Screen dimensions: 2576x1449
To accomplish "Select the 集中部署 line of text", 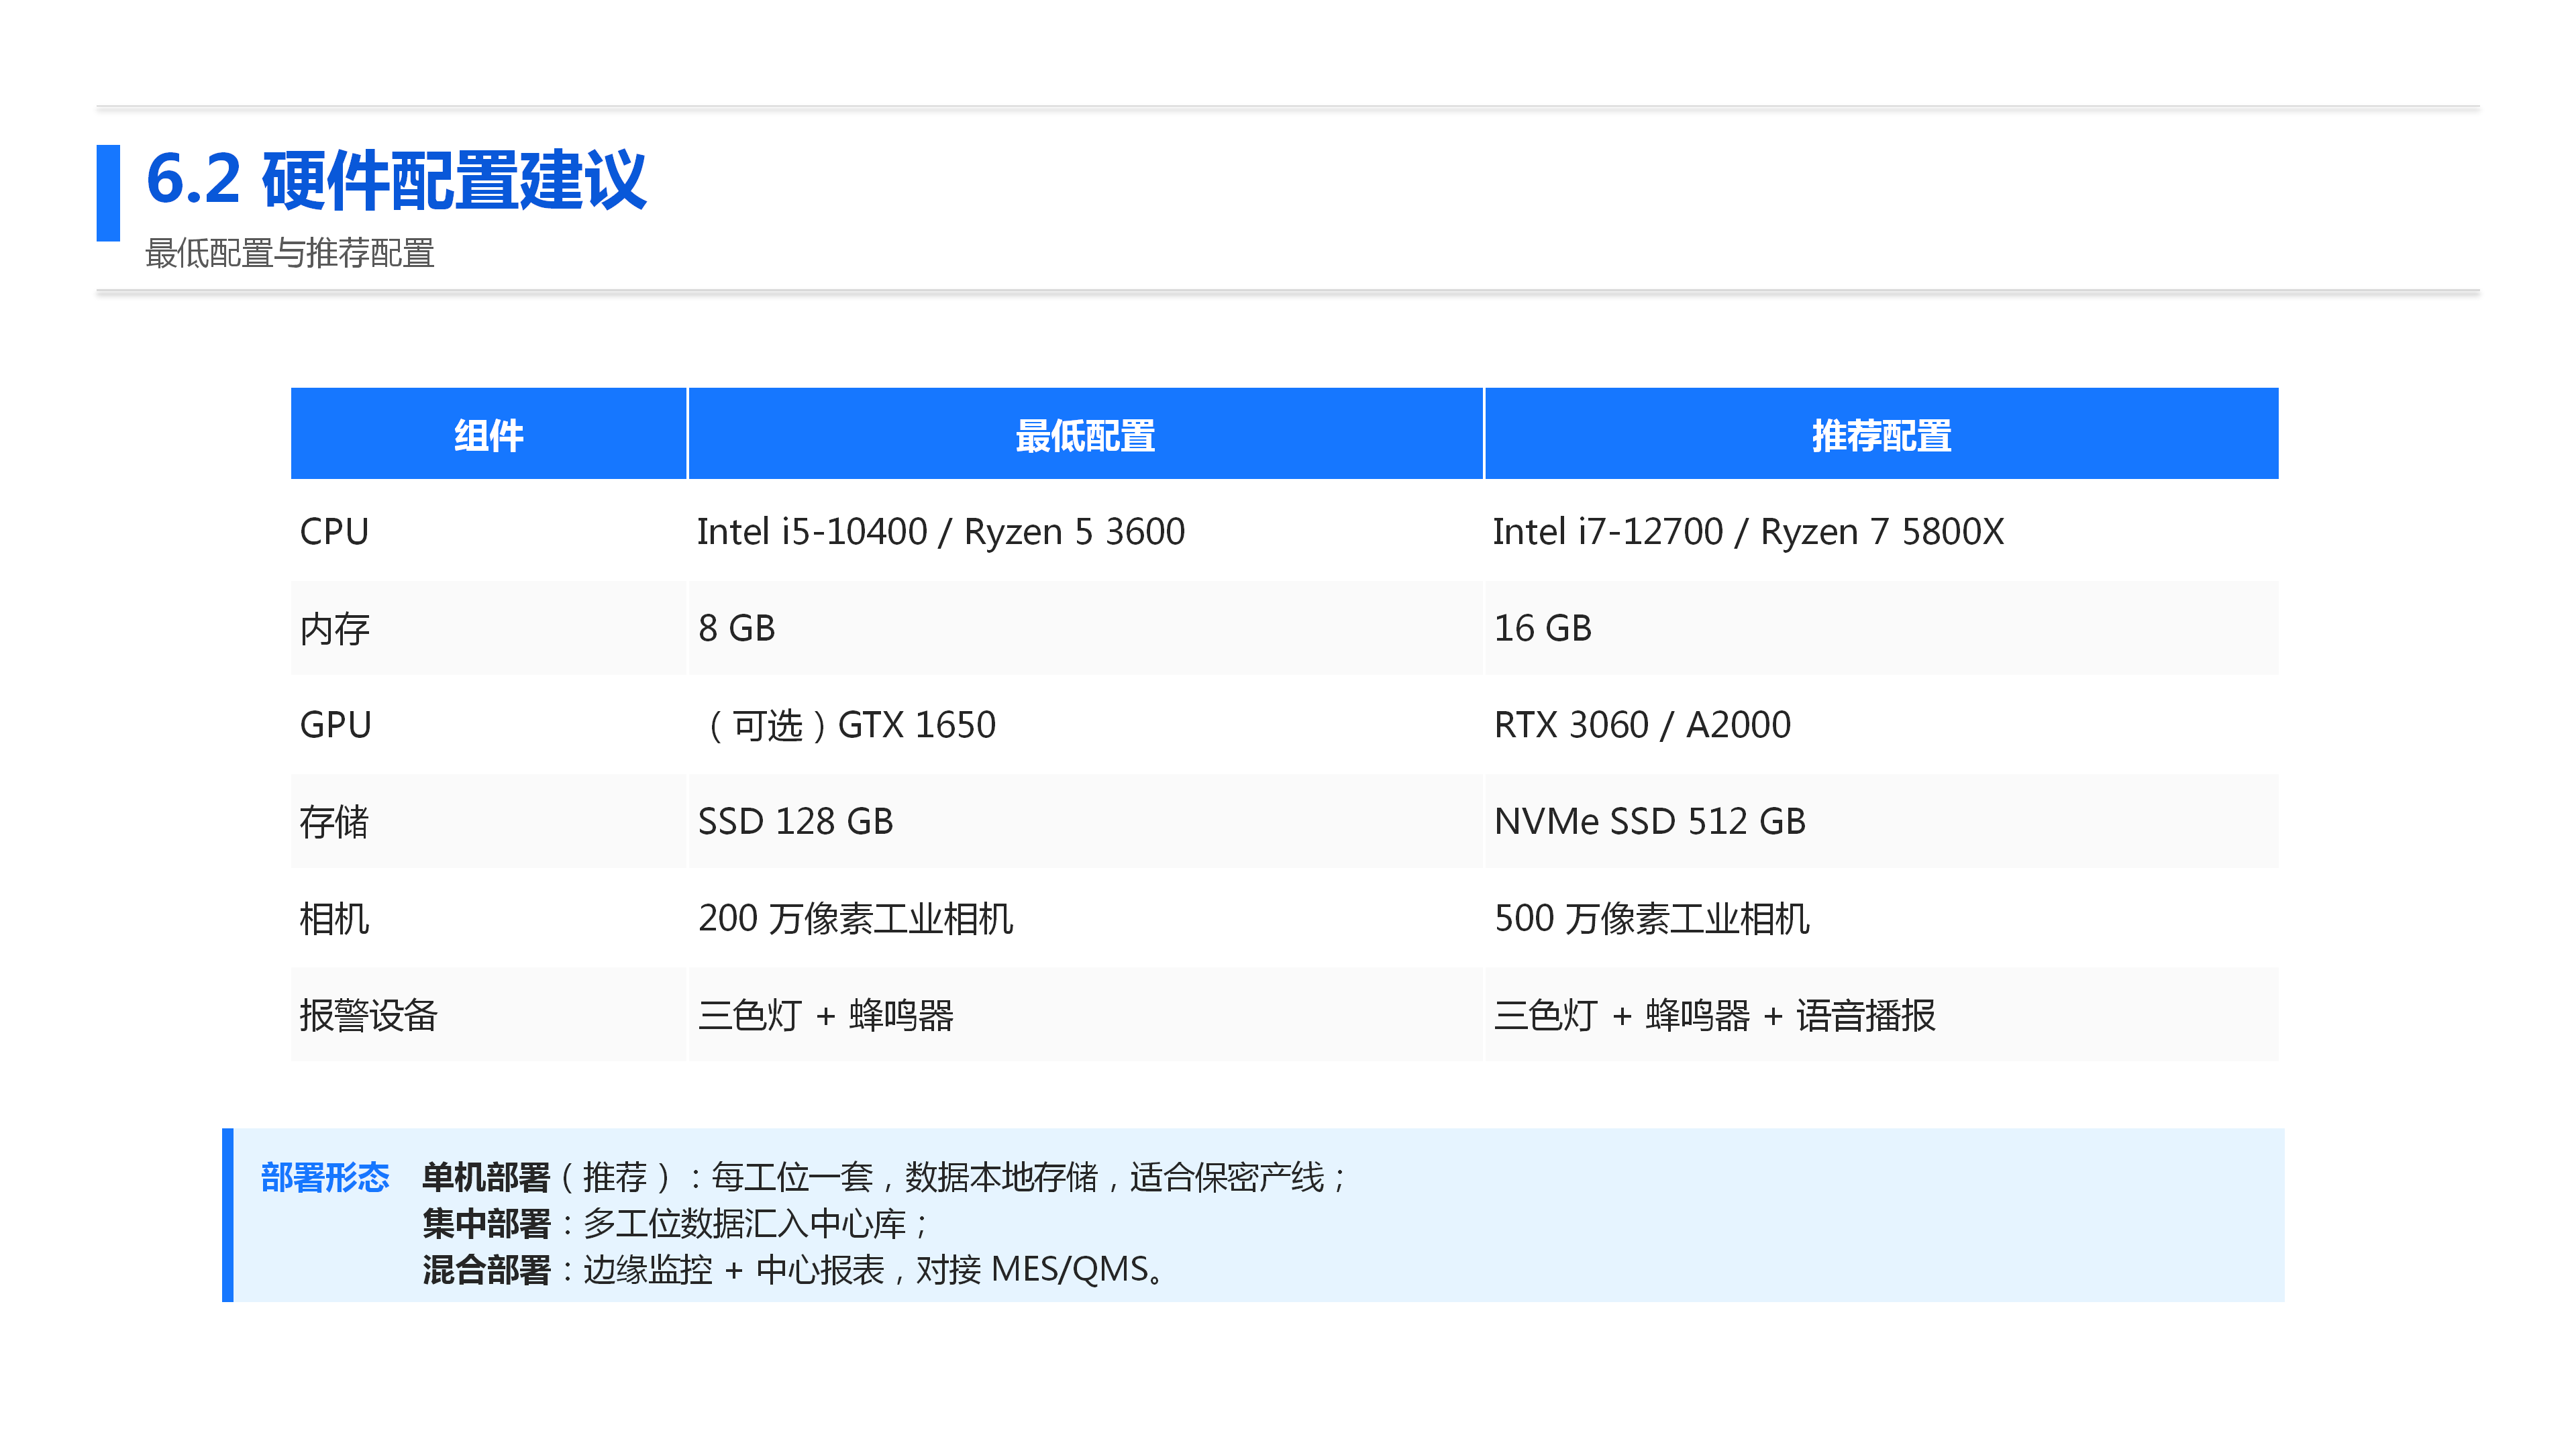I will click(675, 1224).
